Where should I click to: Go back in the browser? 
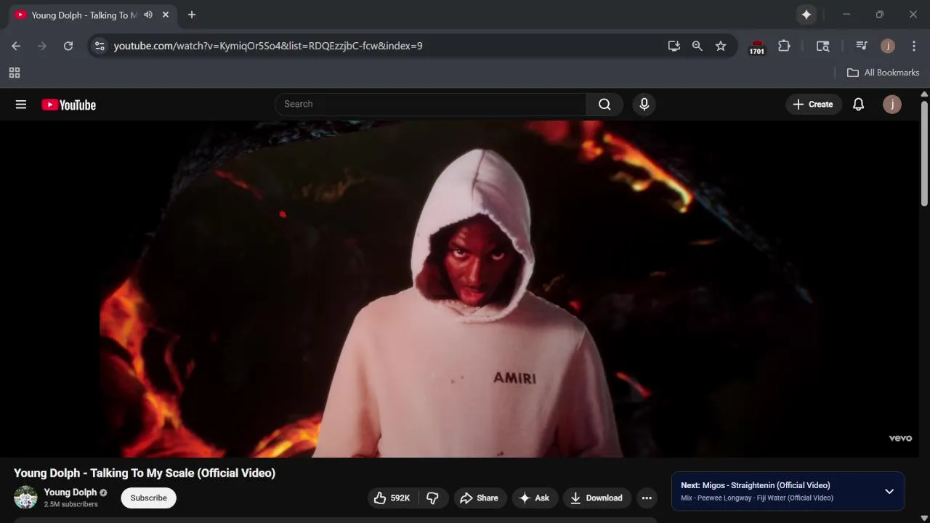coord(16,46)
